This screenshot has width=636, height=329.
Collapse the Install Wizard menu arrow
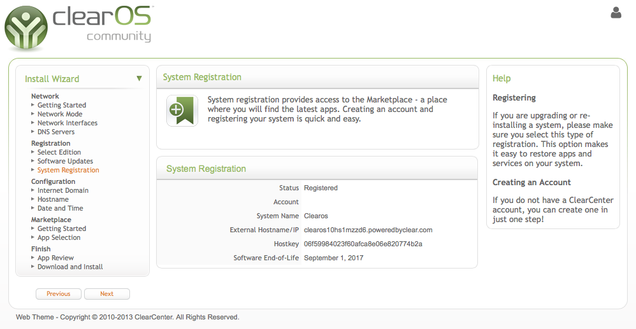[139, 78]
